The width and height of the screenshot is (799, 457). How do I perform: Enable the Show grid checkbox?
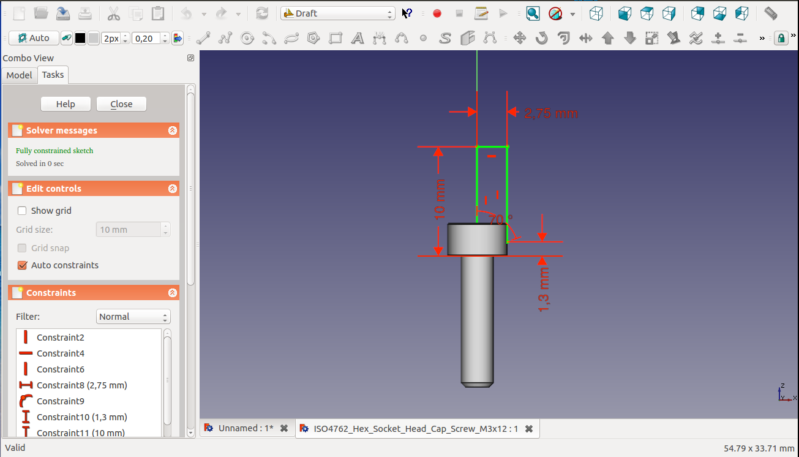tap(23, 211)
